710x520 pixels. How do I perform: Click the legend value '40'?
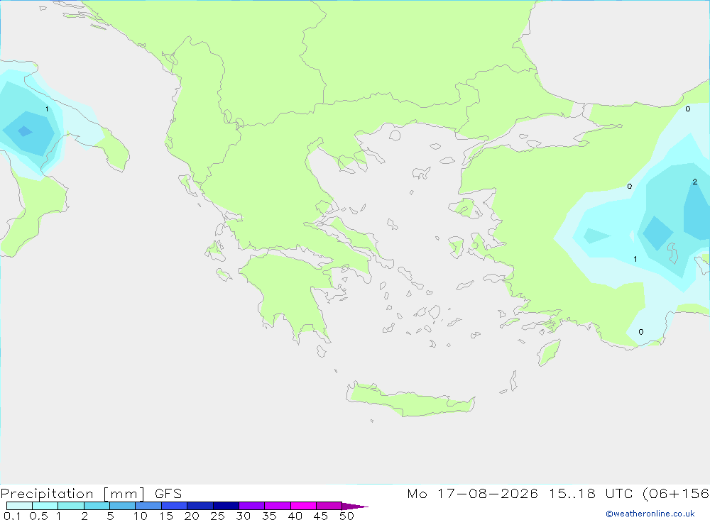(x=295, y=516)
